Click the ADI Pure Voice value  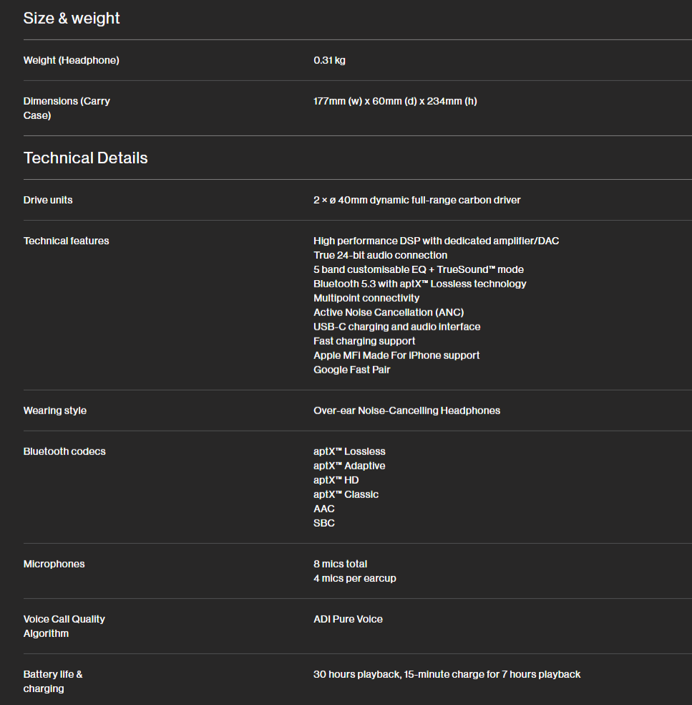(x=348, y=619)
